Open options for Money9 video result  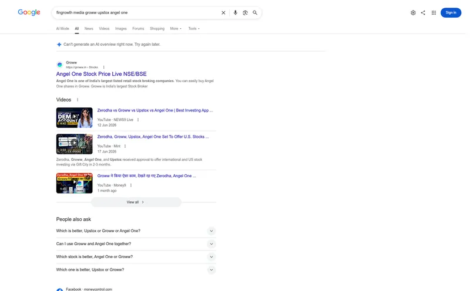pos(130,185)
